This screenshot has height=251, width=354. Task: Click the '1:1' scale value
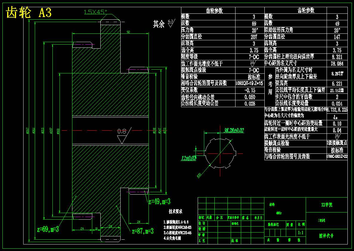tap(301, 233)
